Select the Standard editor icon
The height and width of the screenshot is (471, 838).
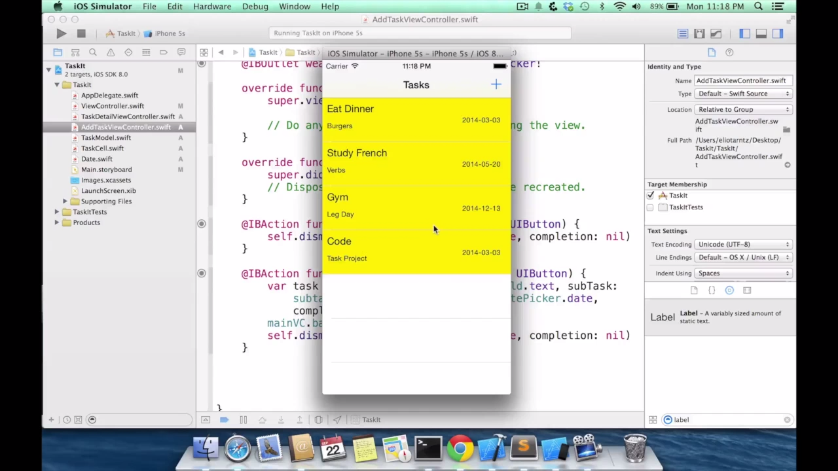(683, 33)
